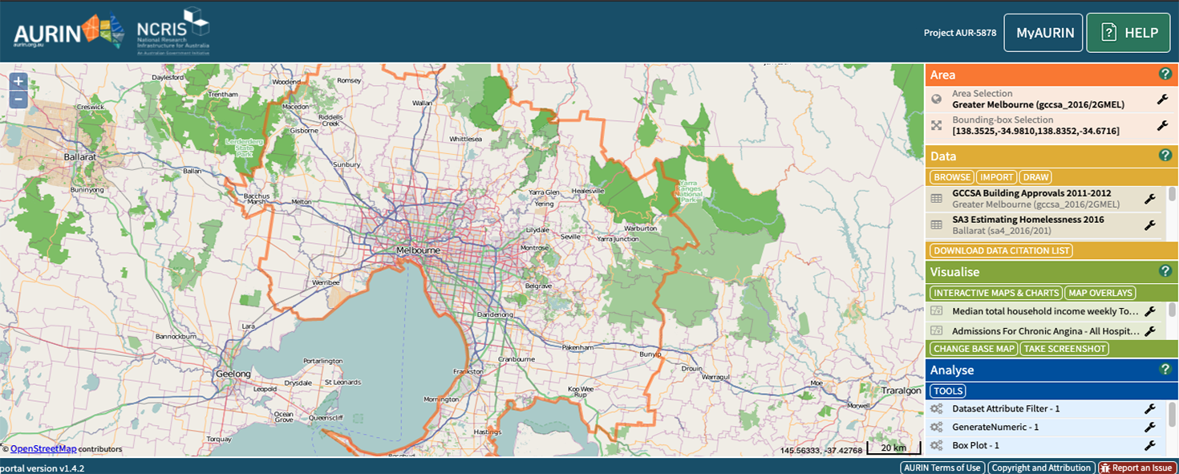Open options wrench for GCCSA Building Approvals dataset
1179x474 pixels.
pos(1149,199)
